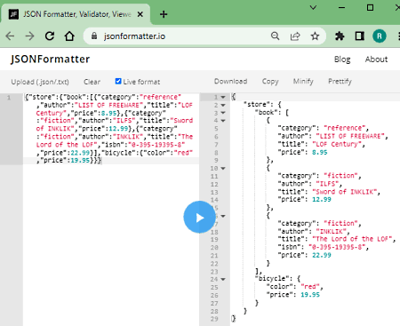
Task: Click the Prettify button
Action: click(340, 81)
